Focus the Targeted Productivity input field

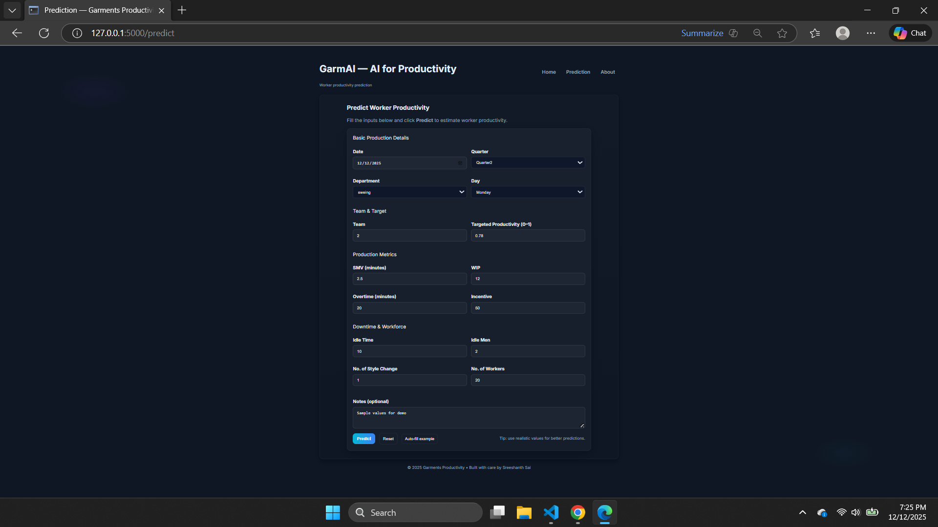[528, 236]
